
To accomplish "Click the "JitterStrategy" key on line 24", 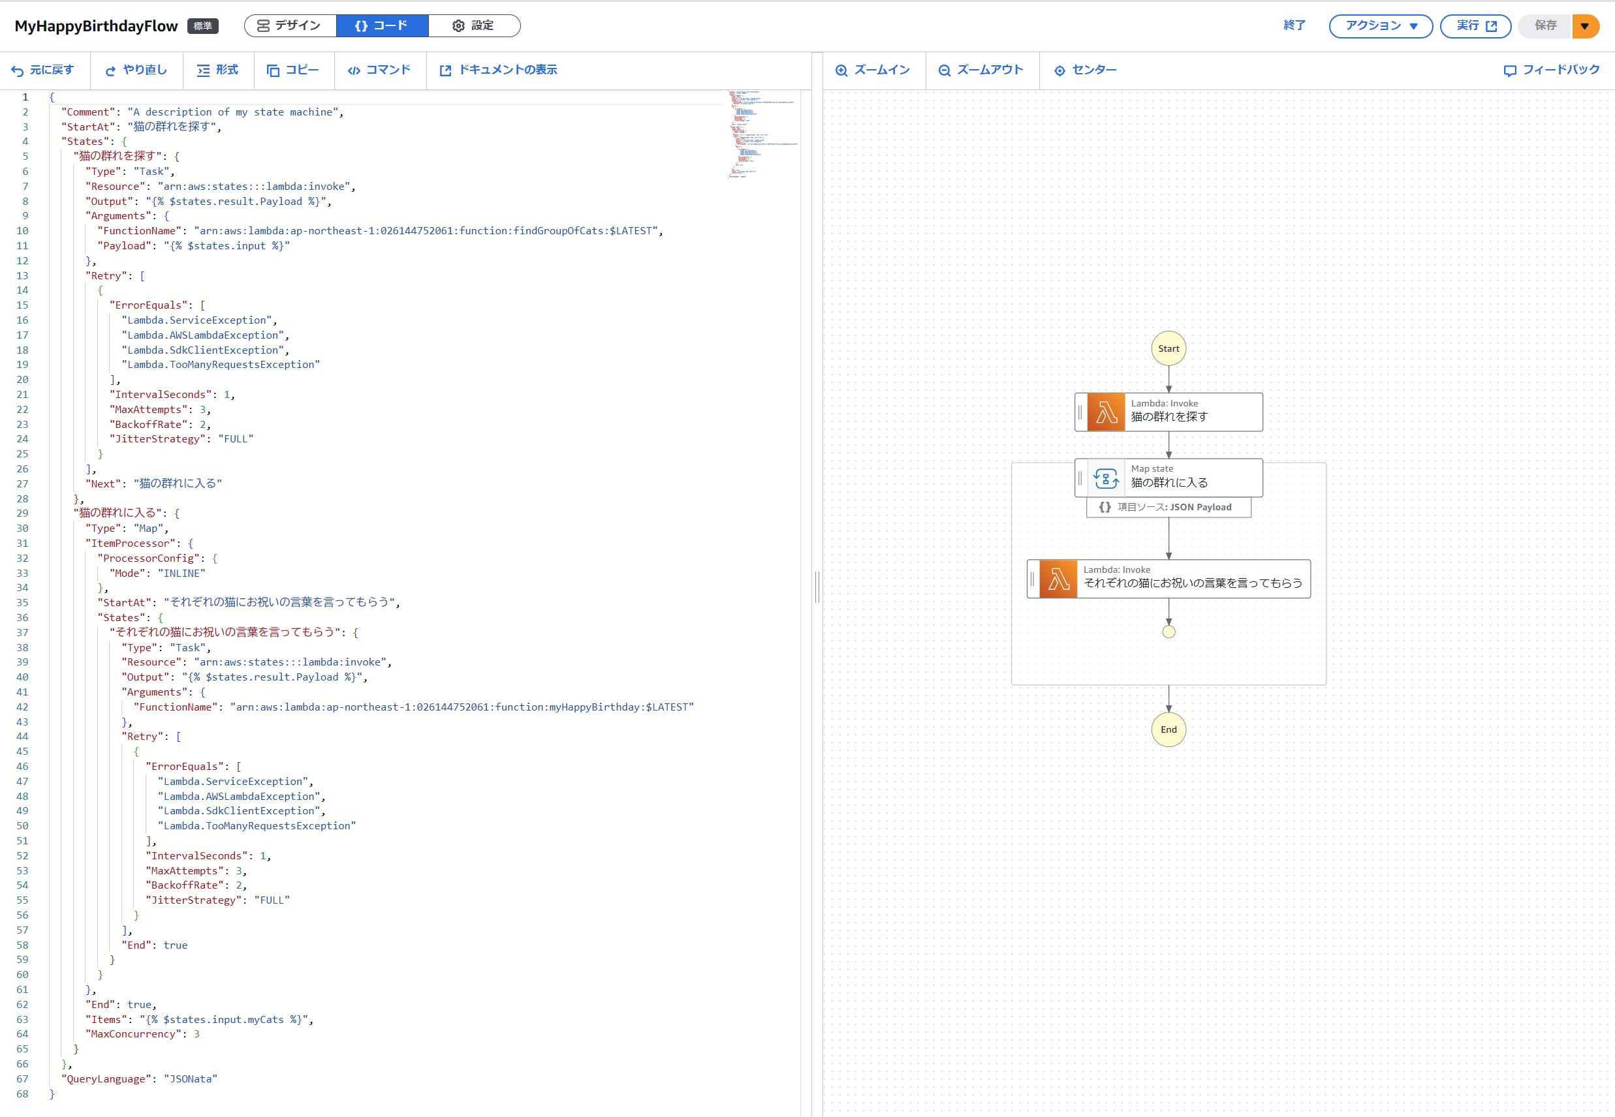I will pos(157,439).
